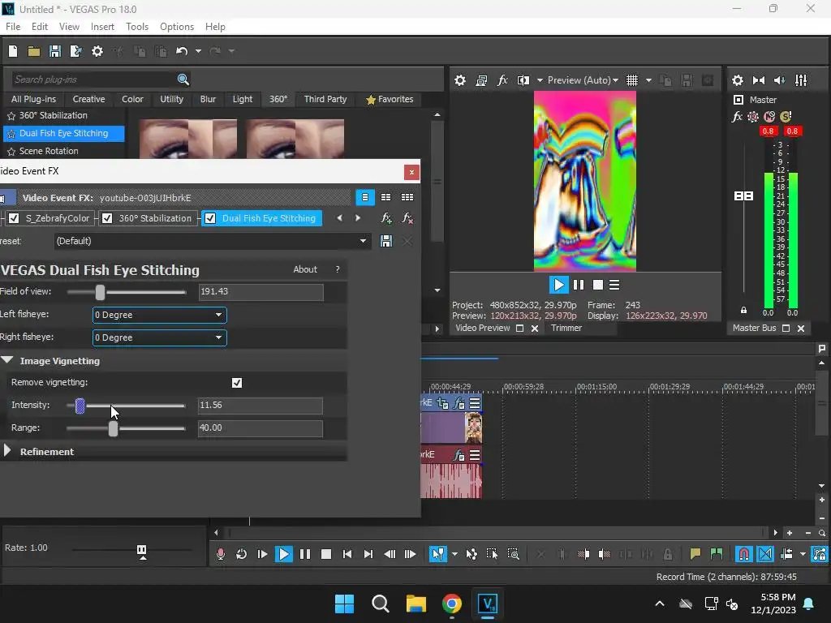Disable the S_ZebrafyColor effect checkbox
Image resolution: width=831 pixels, height=623 pixels.
[x=14, y=218]
